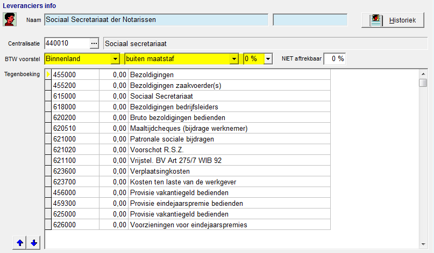Select row selector for 626000 Voorzieningen row

coord(48,225)
